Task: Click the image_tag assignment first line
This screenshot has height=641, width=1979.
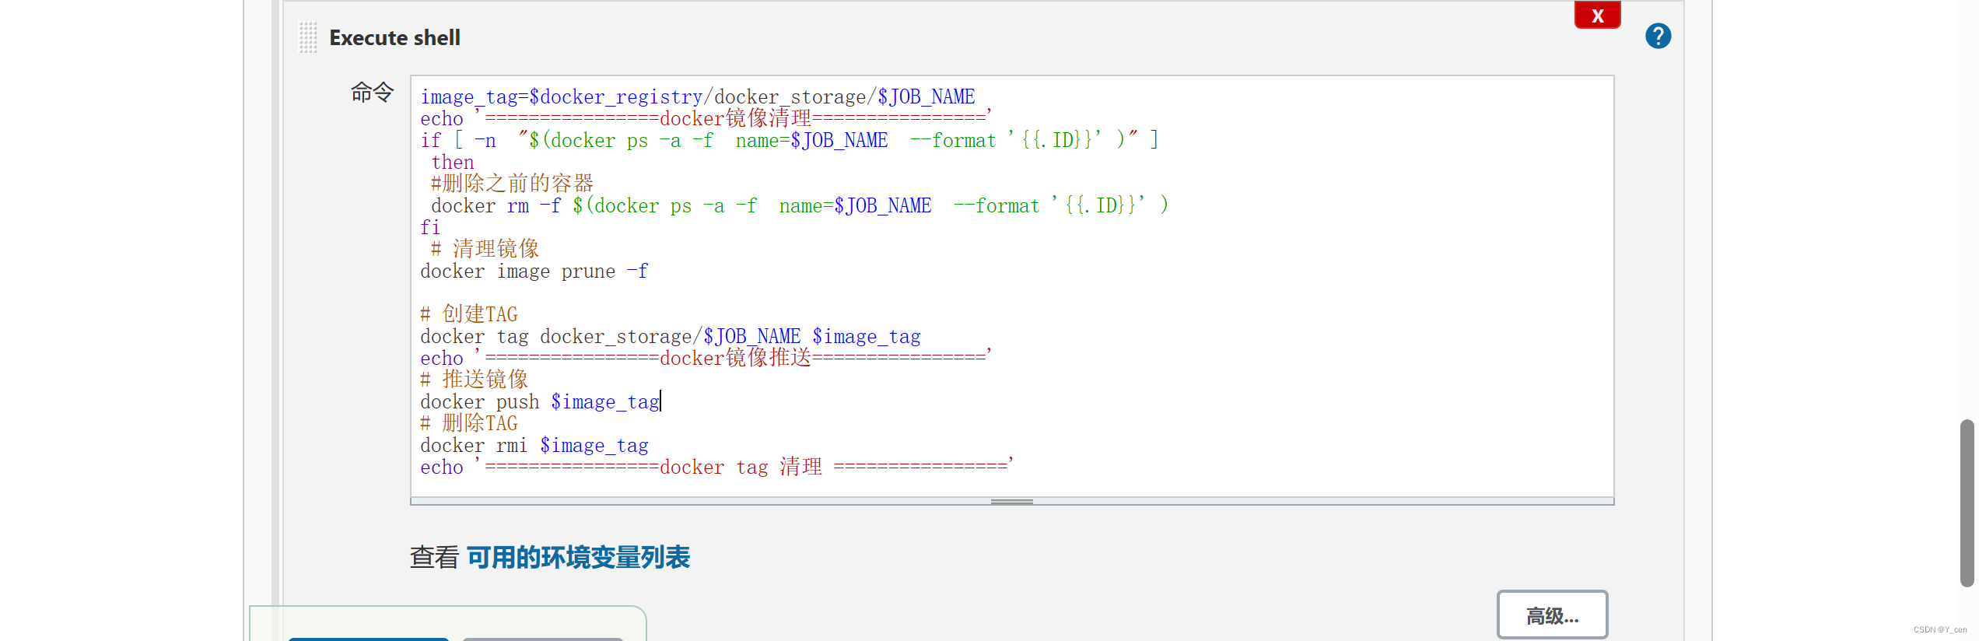Action: (697, 96)
